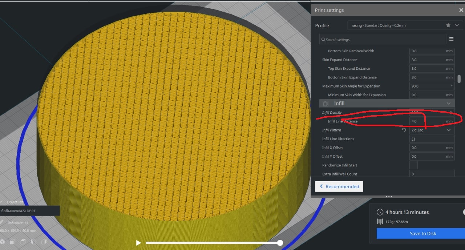Switch to front view cube icon
The image size is (465, 250).
pyautogui.click(x=13, y=242)
